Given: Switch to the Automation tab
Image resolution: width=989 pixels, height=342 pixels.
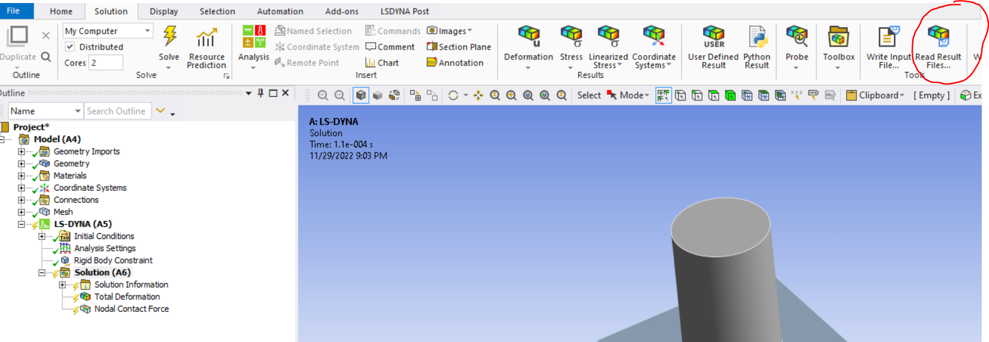Looking at the screenshot, I should click(280, 11).
